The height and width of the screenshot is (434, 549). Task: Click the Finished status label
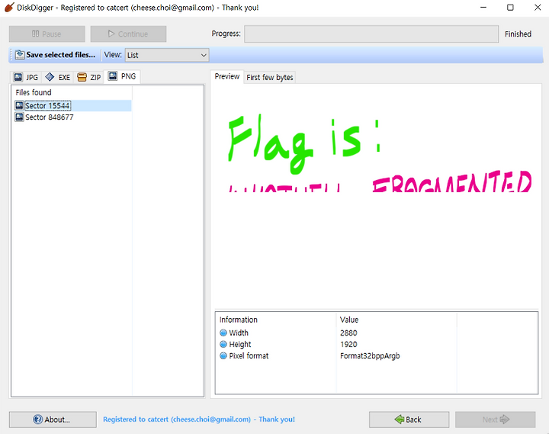tap(518, 34)
